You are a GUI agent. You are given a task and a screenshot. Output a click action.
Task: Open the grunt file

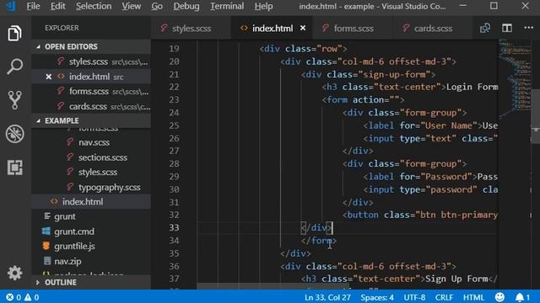pyautogui.click(x=91, y=216)
